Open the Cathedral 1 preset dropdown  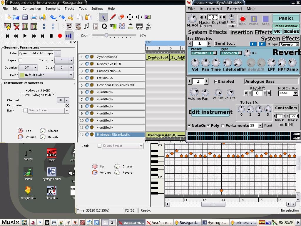(x=204, y=53)
